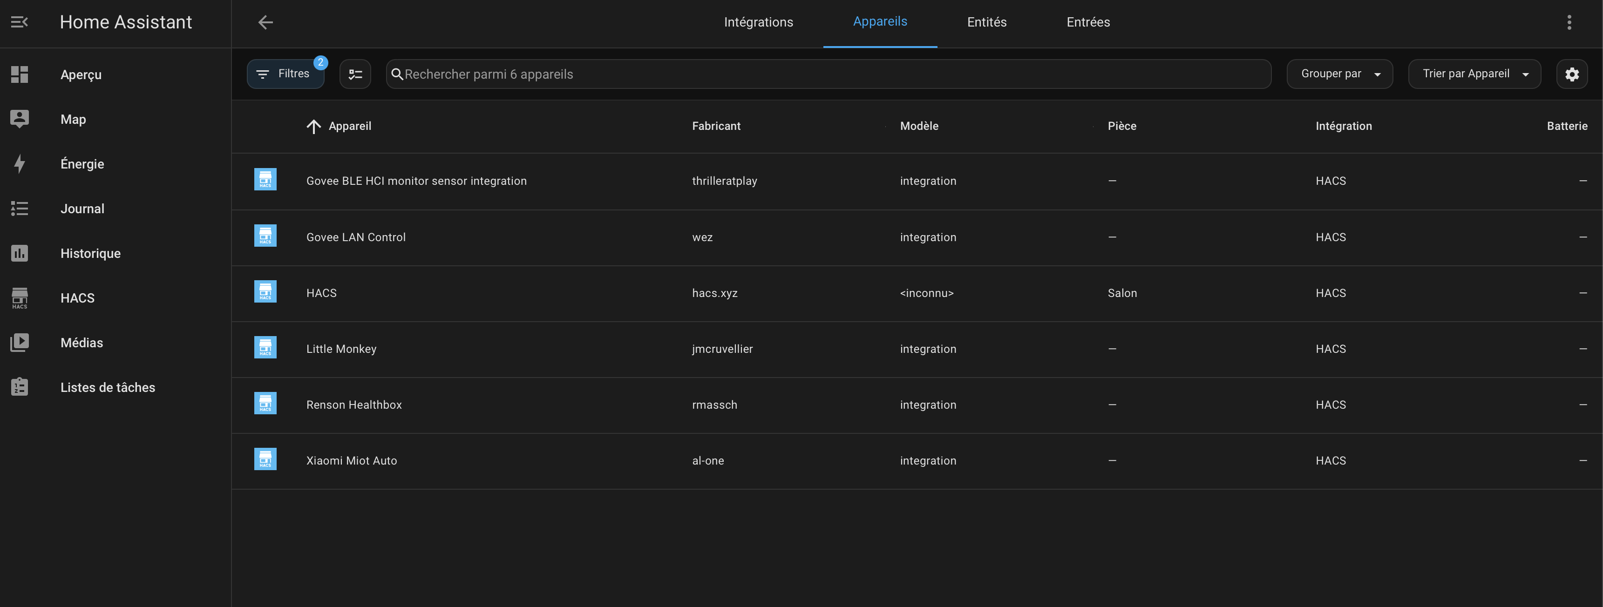Click the Énergie lightning bolt icon
1603x607 pixels.
click(x=19, y=163)
